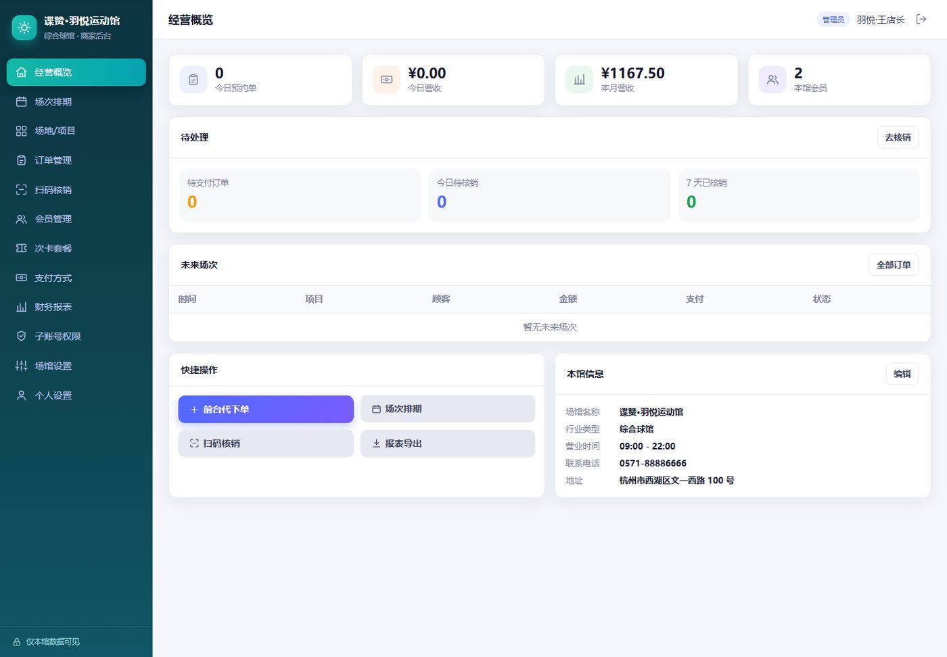Click the 暂无未来场次 empty table message
This screenshot has width=947, height=657.
point(549,327)
